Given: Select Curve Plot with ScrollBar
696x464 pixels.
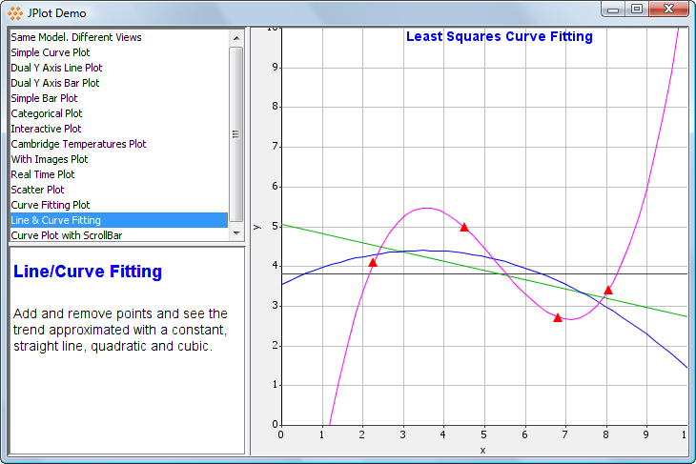Looking at the screenshot, I should pos(119,235).
